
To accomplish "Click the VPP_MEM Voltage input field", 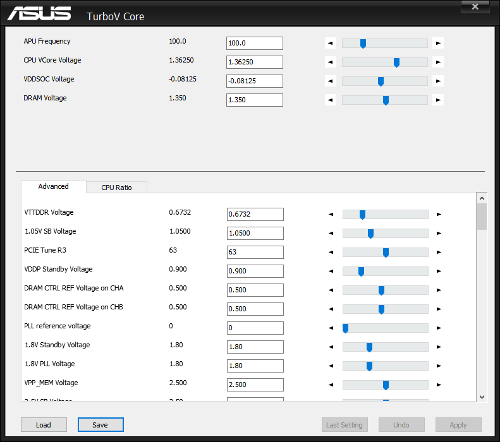I will tap(255, 385).
